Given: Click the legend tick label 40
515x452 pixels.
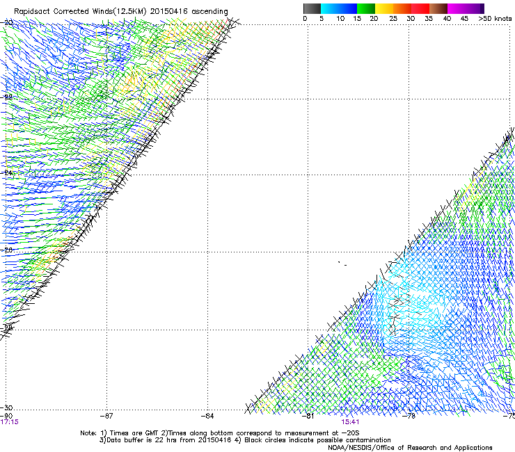Looking at the screenshot, I should (447, 18).
